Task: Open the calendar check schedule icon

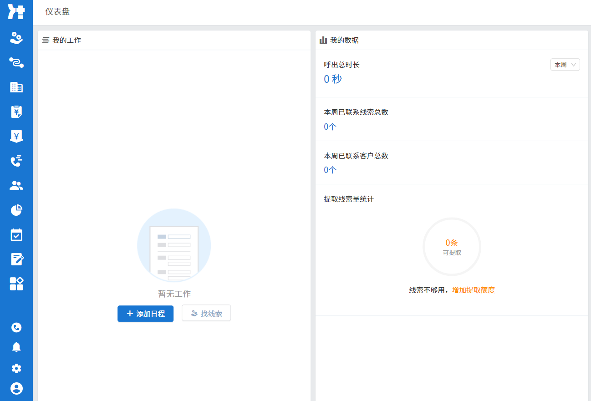Action: click(16, 234)
